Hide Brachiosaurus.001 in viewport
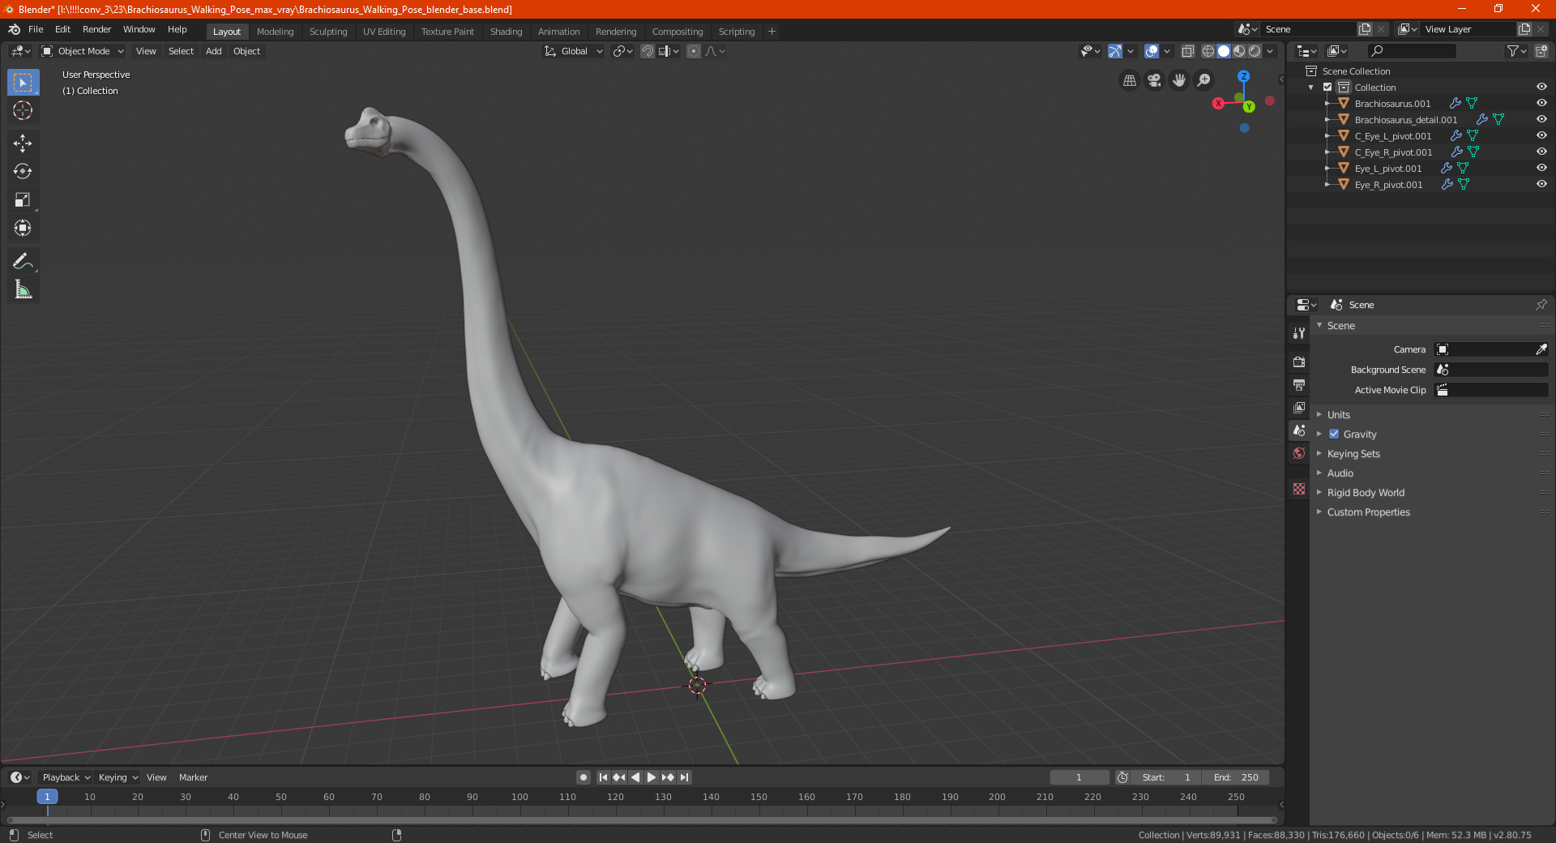The width and height of the screenshot is (1556, 843). click(1541, 103)
